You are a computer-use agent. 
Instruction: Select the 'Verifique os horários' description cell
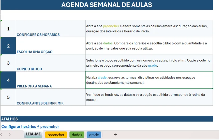point(149,97)
